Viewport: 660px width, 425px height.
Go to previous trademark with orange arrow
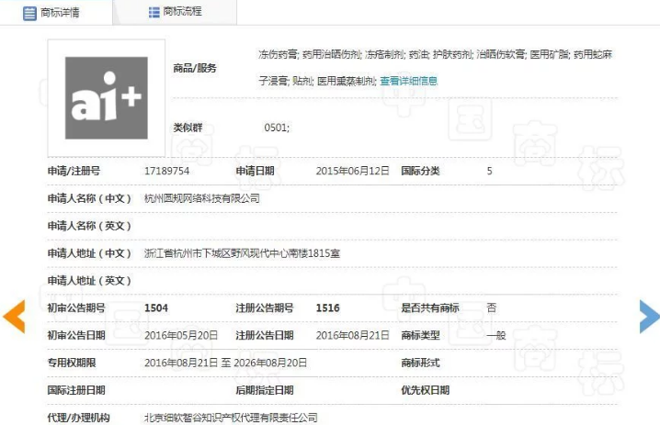15,317
